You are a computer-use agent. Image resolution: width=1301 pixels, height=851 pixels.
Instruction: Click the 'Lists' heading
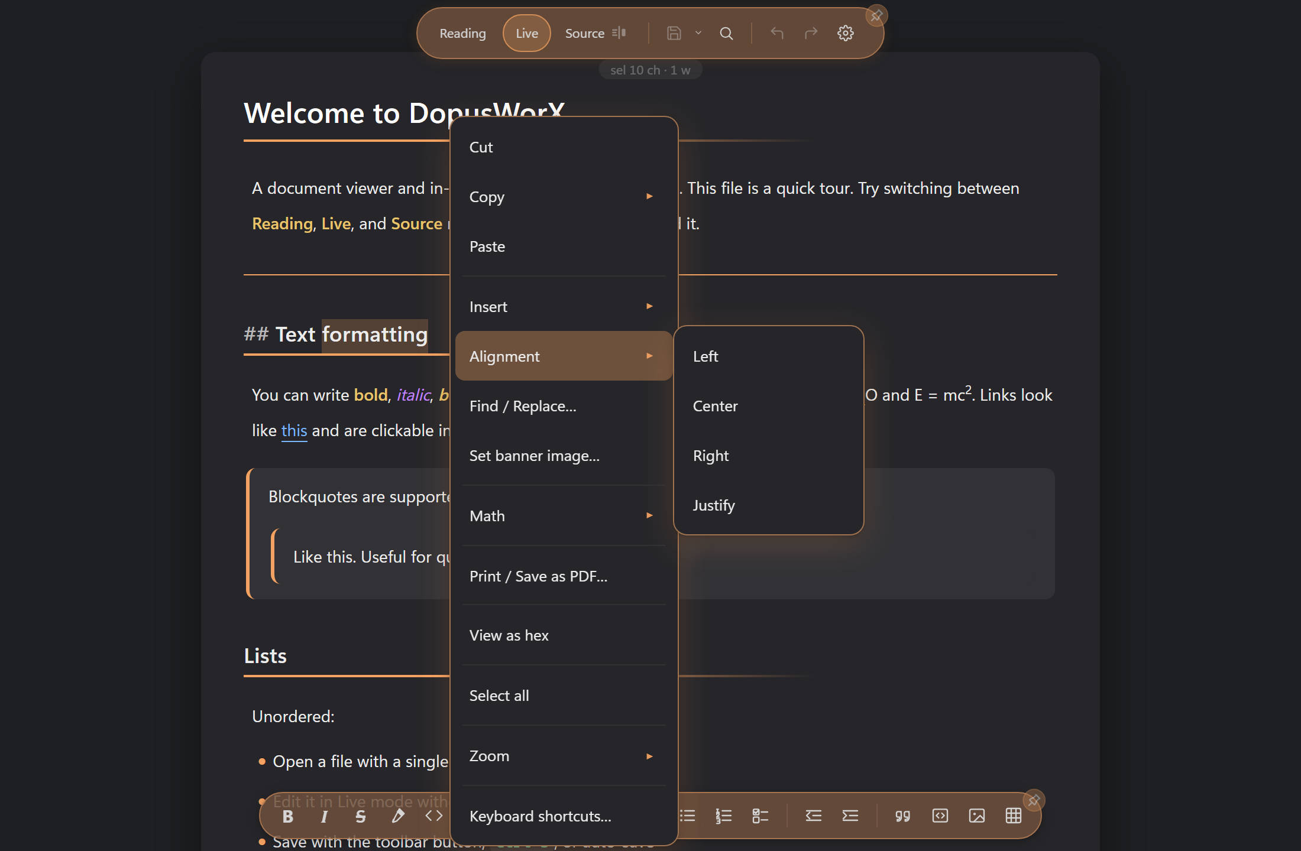pyautogui.click(x=265, y=656)
